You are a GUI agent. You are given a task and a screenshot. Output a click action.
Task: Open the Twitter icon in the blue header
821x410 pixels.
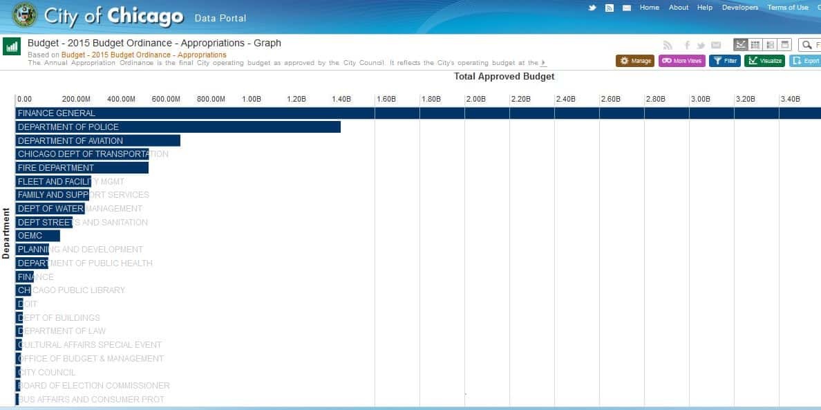(x=592, y=8)
